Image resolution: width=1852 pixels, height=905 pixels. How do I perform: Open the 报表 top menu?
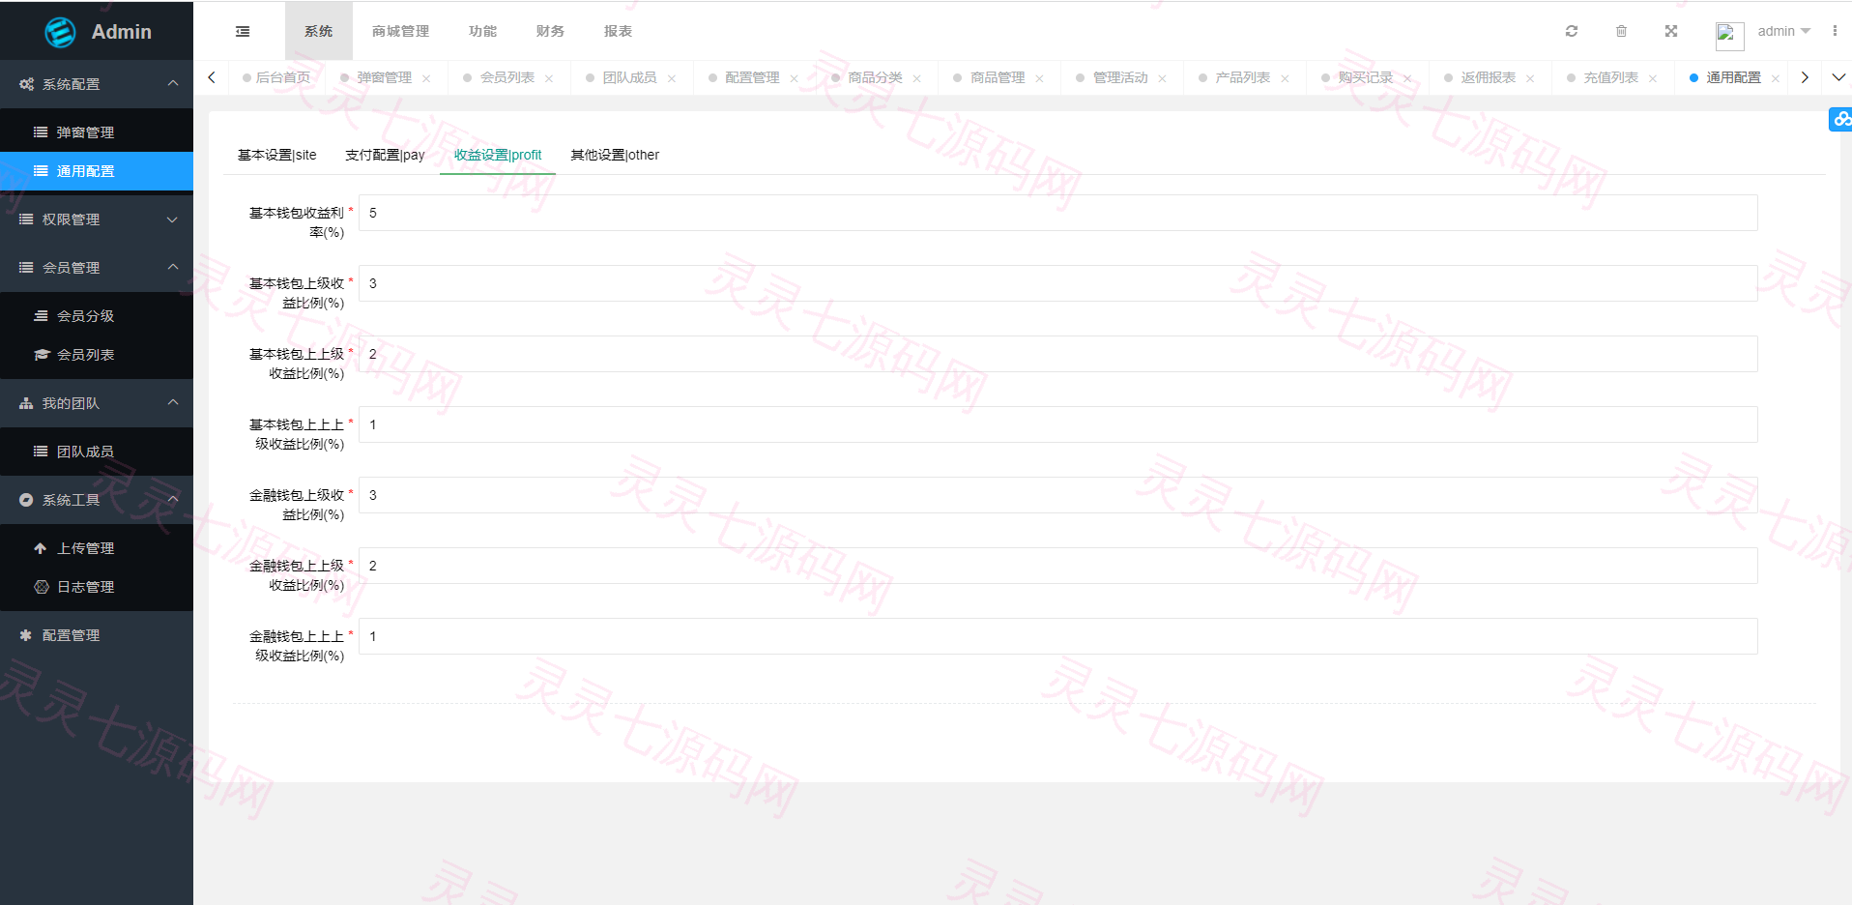point(618,31)
